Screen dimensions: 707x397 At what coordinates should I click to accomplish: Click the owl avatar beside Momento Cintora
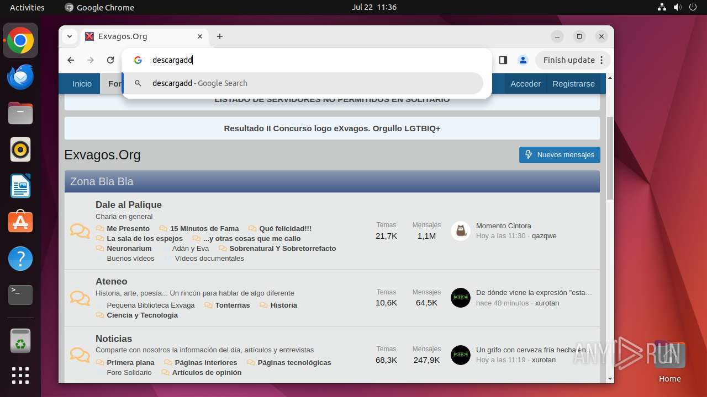(461, 231)
